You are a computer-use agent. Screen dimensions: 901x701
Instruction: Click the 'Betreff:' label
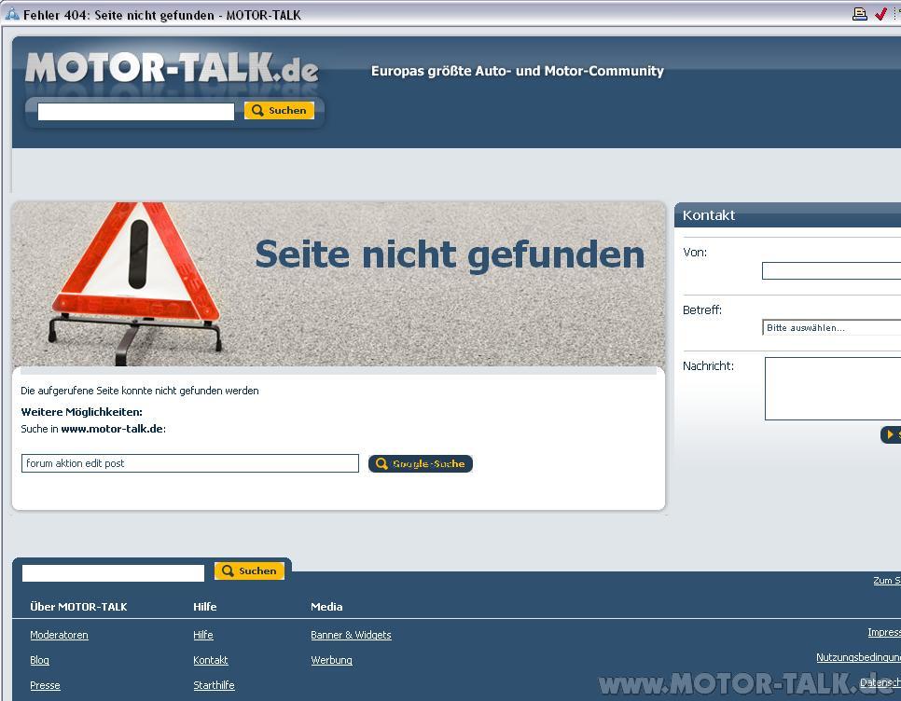click(x=702, y=310)
